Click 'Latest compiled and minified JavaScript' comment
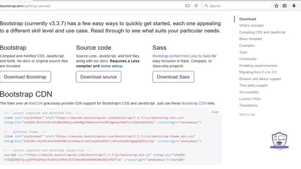This screenshot has height=169, width=301. [x=48, y=150]
